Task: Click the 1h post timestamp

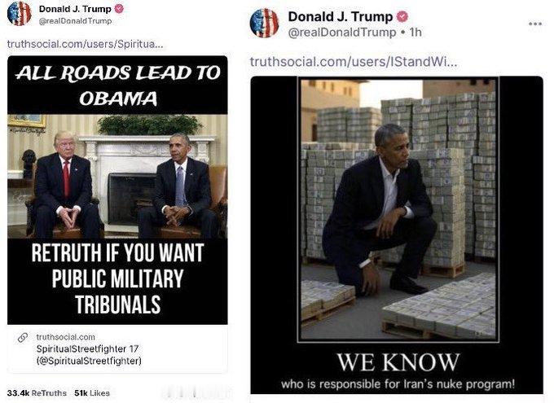Action: point(415,33)
